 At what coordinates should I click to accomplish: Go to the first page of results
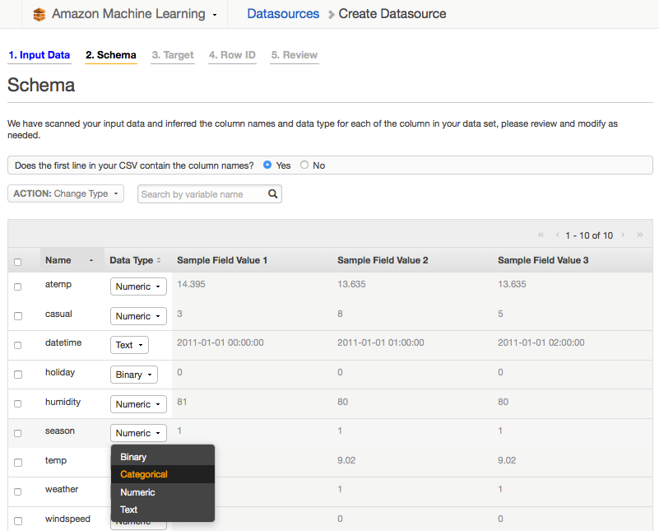point(541,235)
